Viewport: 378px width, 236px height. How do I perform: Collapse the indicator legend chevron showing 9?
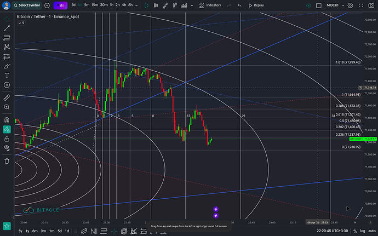click(21, 23)
